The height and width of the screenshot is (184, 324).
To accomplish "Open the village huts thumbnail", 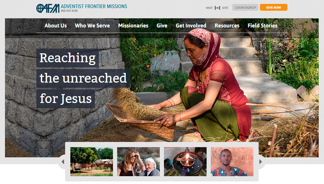I will click(x=92, y=162).
